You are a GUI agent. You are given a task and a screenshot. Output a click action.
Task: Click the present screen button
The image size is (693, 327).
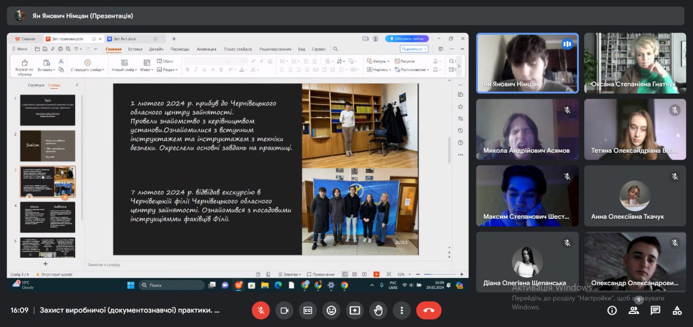pos(355,310)
